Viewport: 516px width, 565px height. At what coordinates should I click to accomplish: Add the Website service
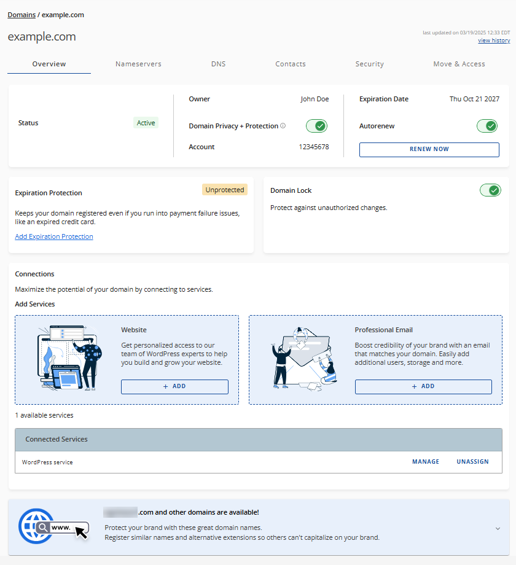point(174,386)
